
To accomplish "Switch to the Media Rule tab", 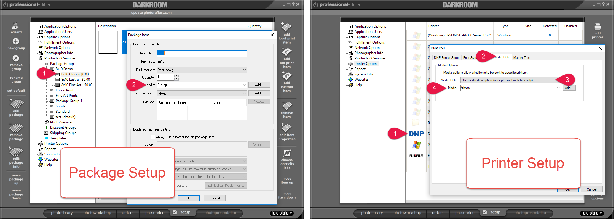I will 502,57.
